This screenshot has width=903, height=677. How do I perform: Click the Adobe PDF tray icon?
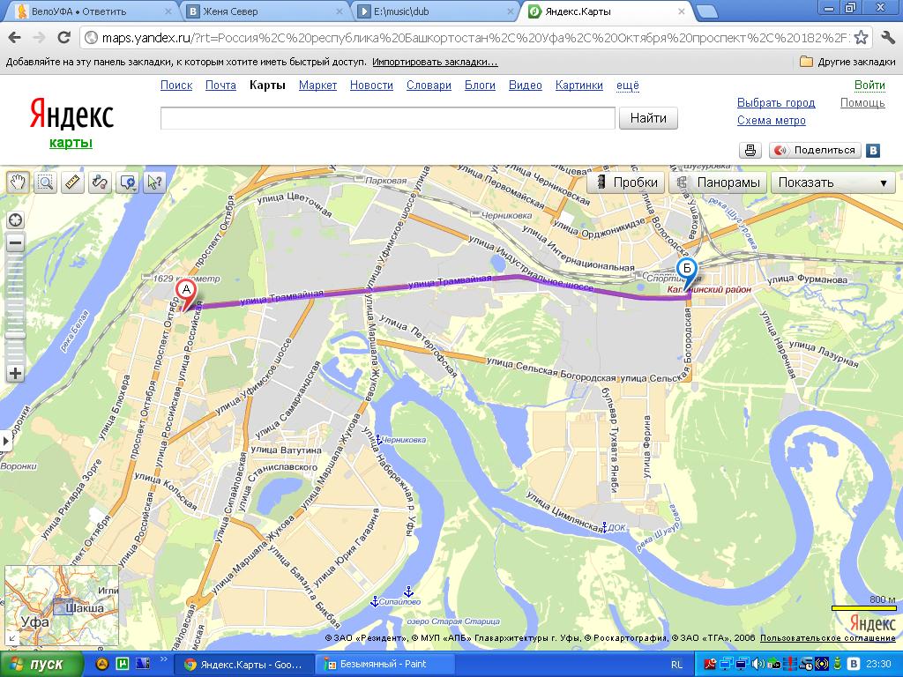click(710, 665)
